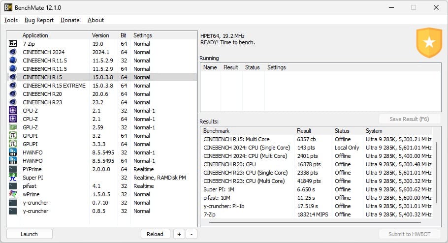448x243 pixels.
Task: Click the Save Result (F6) button
Action: (x=409, y=119)
